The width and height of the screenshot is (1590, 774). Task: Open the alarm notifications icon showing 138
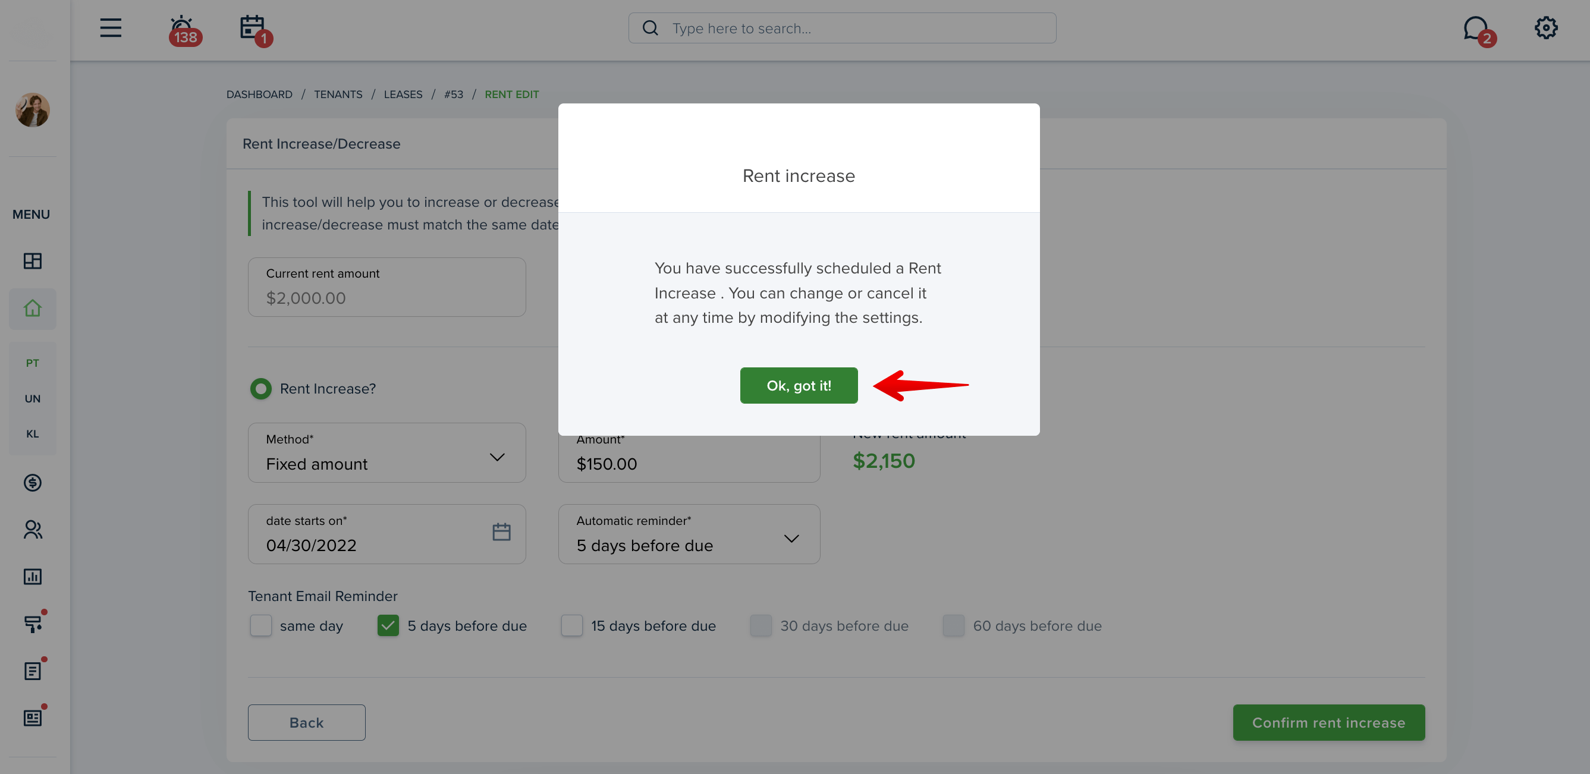coord(184,30)
